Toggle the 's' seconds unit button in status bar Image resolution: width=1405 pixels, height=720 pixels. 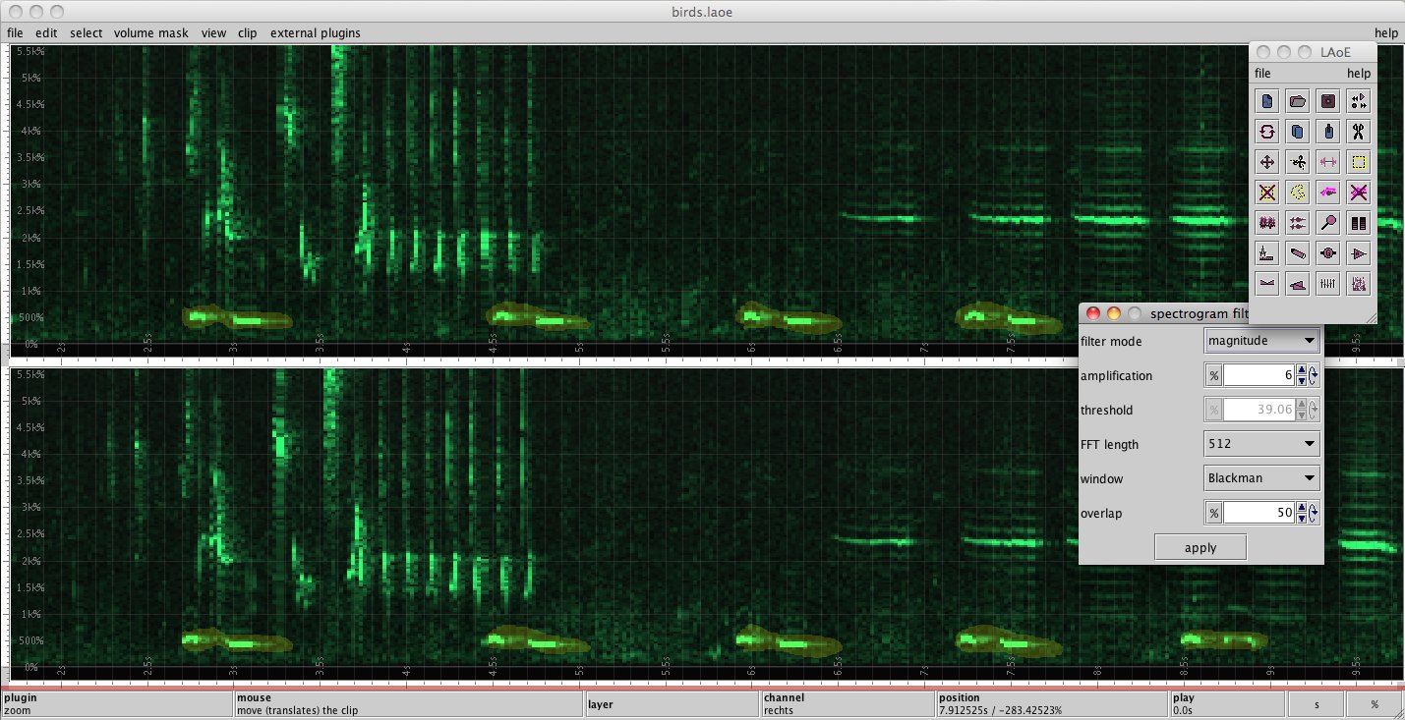tap(1316, 704)
